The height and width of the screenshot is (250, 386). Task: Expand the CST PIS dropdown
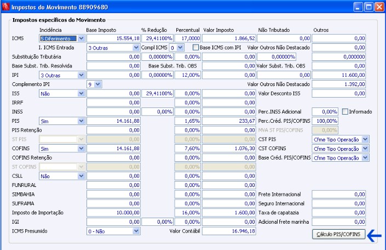[x=365, y=139]
